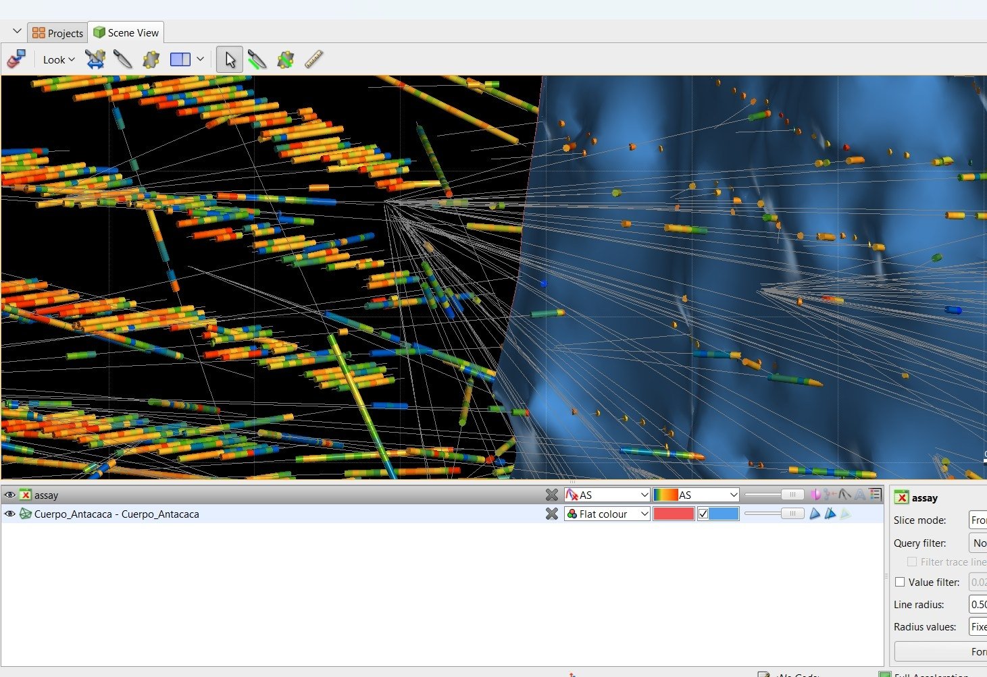The width and height of the screenshot is (987, 677).
Task: Remove Cuerpo_Antacaca from the scene list
Action: (552, 514)
